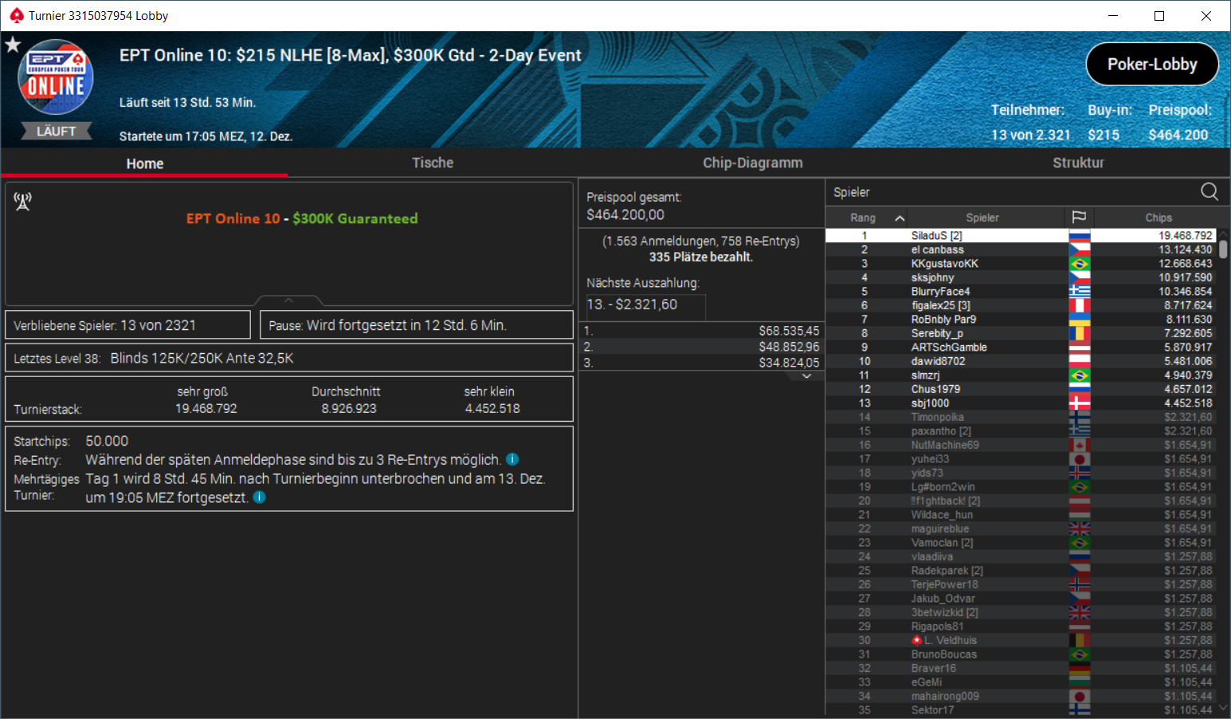The image size is (1231, 719).
Task: Click sbj1000's Danish flag
Action: [1079, 403]
